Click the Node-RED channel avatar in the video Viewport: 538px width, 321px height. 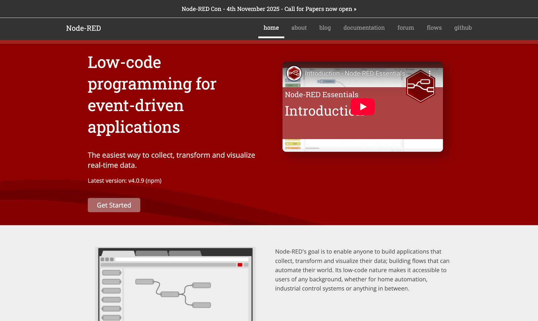click(x=294, y=73)
